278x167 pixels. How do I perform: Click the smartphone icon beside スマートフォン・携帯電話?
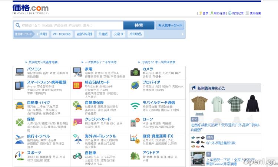tap(20, 85)
